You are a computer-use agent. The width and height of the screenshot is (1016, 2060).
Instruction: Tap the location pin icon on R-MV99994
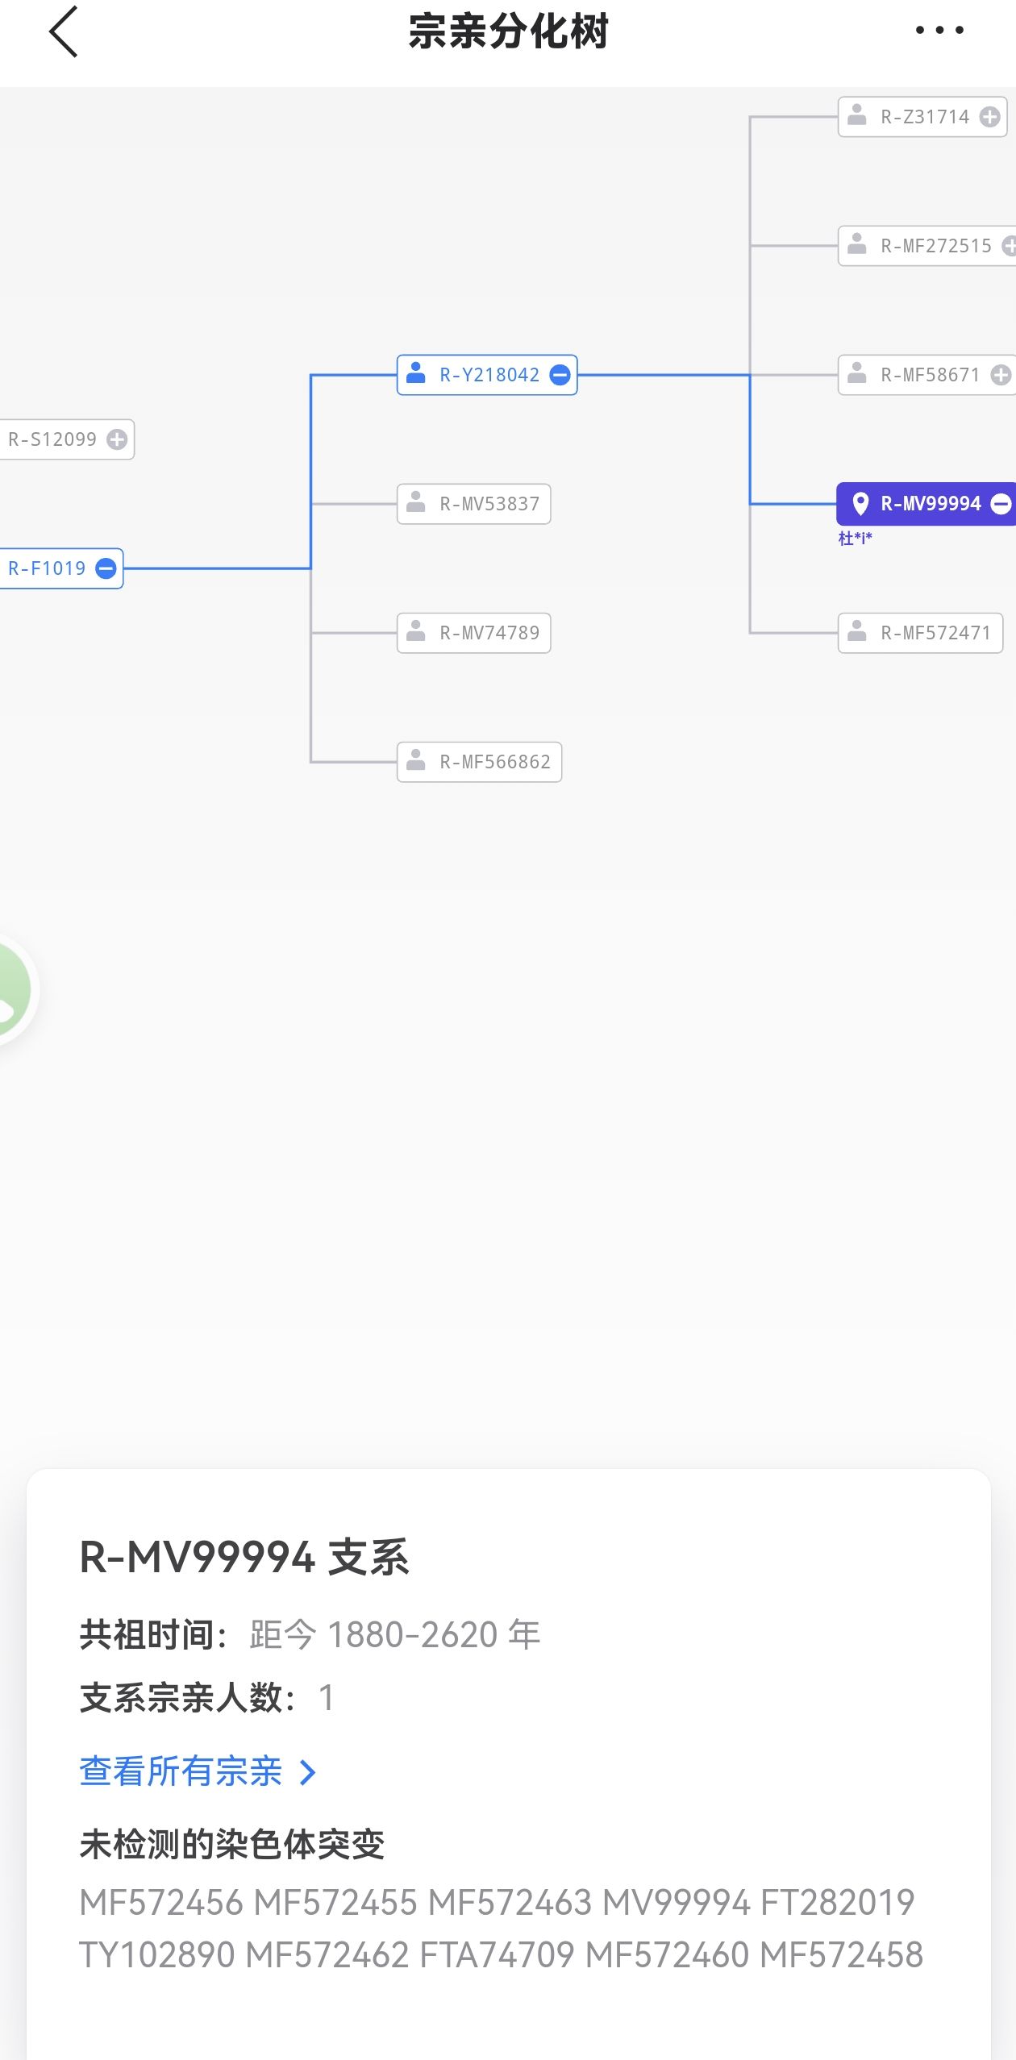(x=860, y=504)
